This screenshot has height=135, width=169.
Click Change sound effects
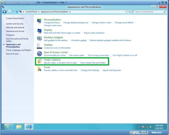[124, 22]
